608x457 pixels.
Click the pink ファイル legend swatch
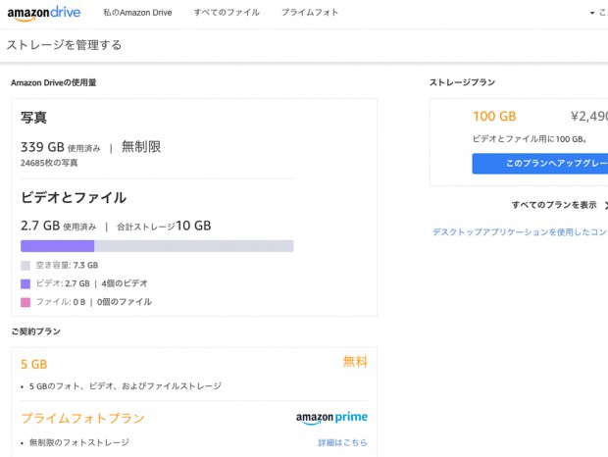25,302
